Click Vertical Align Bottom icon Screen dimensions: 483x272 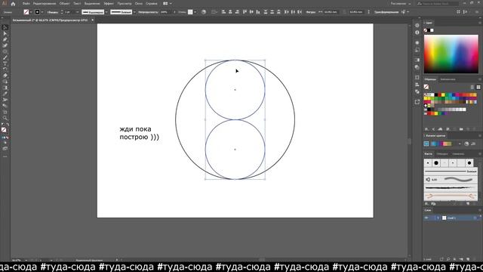coord(258,12)
